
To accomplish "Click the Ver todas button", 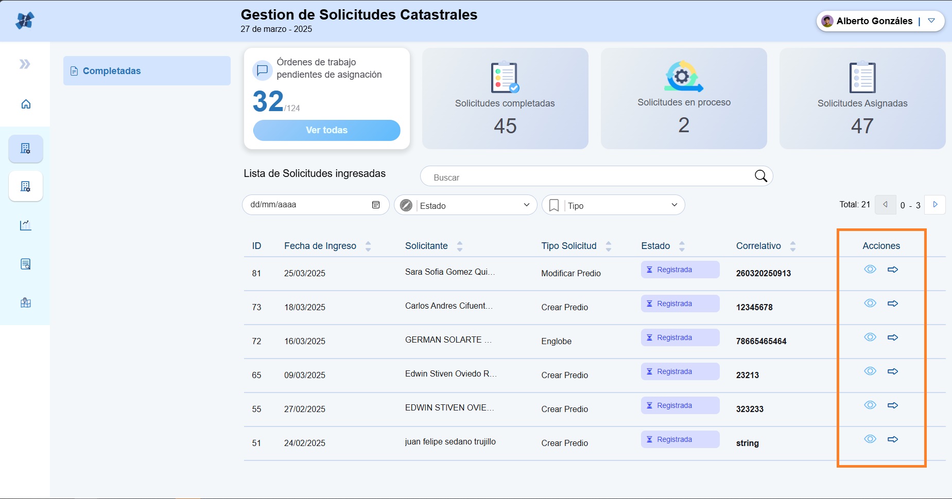I will click(326, 130).
